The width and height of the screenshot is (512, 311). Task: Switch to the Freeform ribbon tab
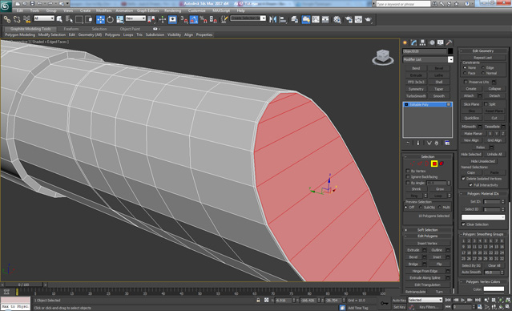(71, 29)
